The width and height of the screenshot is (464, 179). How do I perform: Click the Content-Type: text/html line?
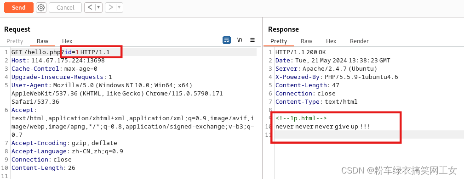316,102
